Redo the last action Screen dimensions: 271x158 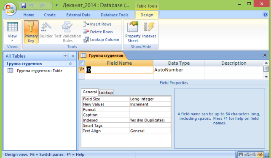click(42, 5)
